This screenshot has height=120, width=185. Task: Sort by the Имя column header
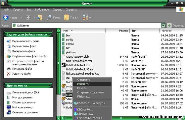tap(83, 31)
